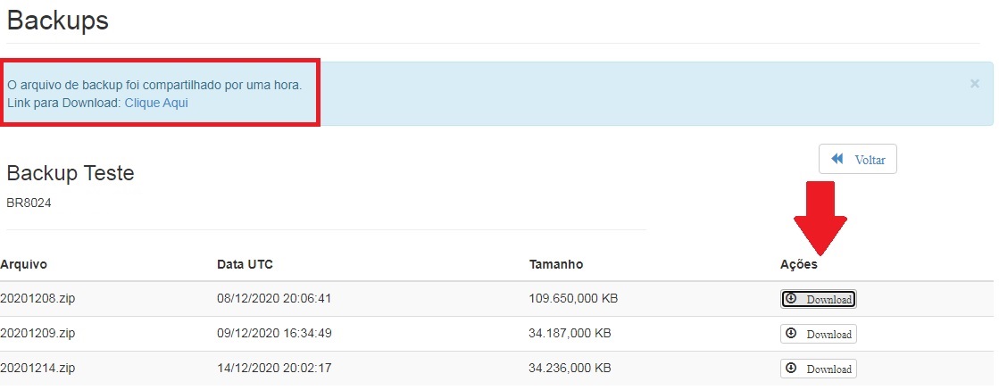Click the double-arrow icon on the Voltar button
The image size is (999, 390).
(837, 159)
